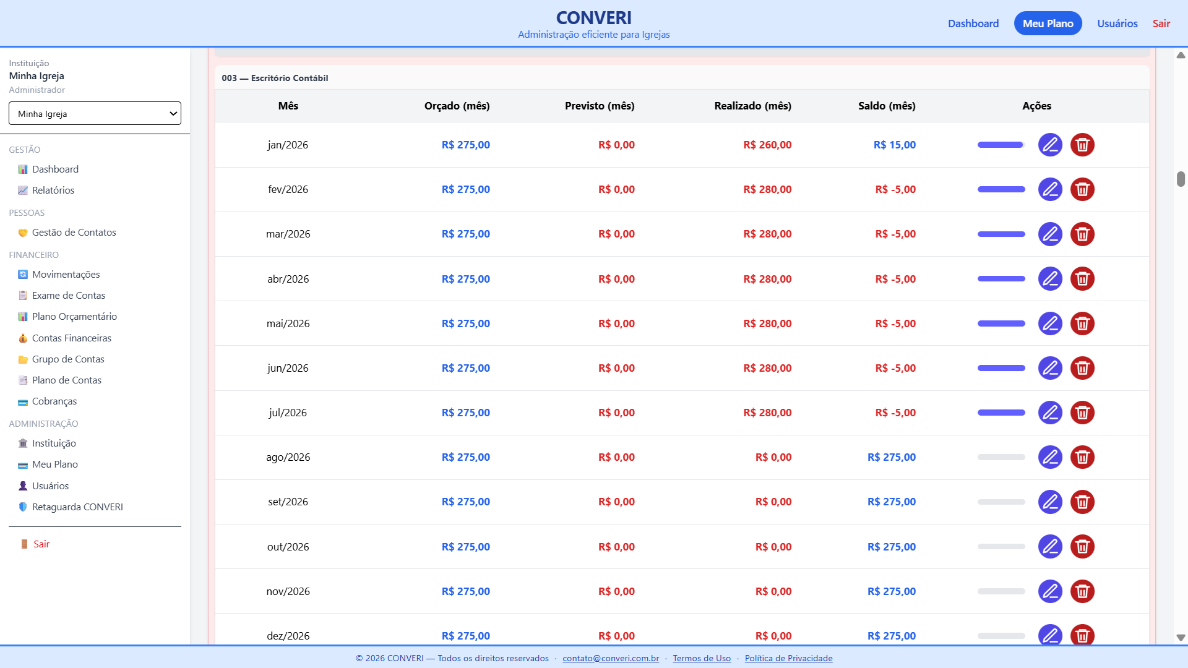This screenshot has height=668, width=1188.
Task: Click Usuários in the top header
Action: 1117,24
